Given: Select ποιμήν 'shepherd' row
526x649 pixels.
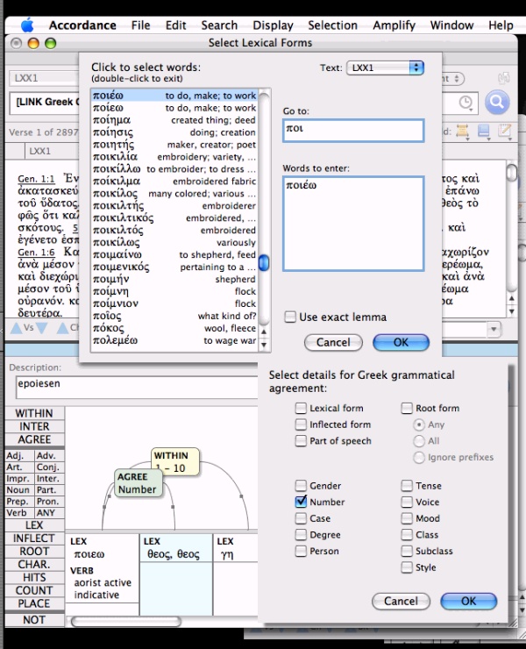Looking at the screenshot, I should point(174,279).
